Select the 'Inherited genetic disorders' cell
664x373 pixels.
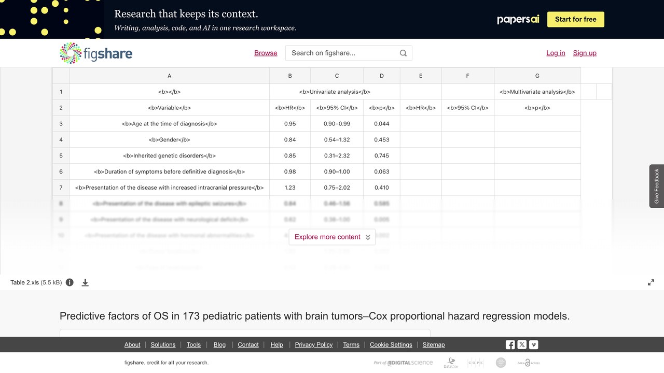170,155
